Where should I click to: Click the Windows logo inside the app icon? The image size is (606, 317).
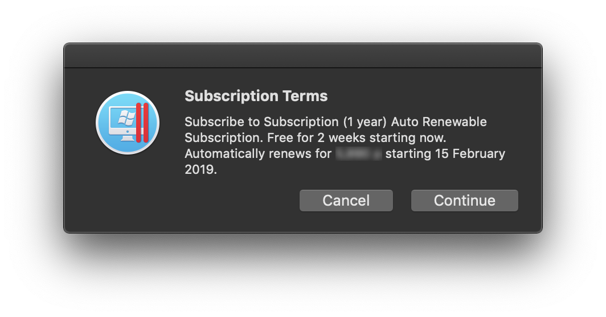point(125,118)
